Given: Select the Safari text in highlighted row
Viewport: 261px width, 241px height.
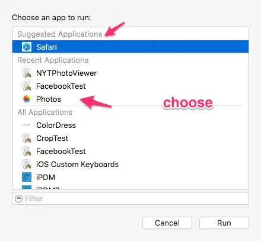Looking at the screenshot, I should (47, 47).
